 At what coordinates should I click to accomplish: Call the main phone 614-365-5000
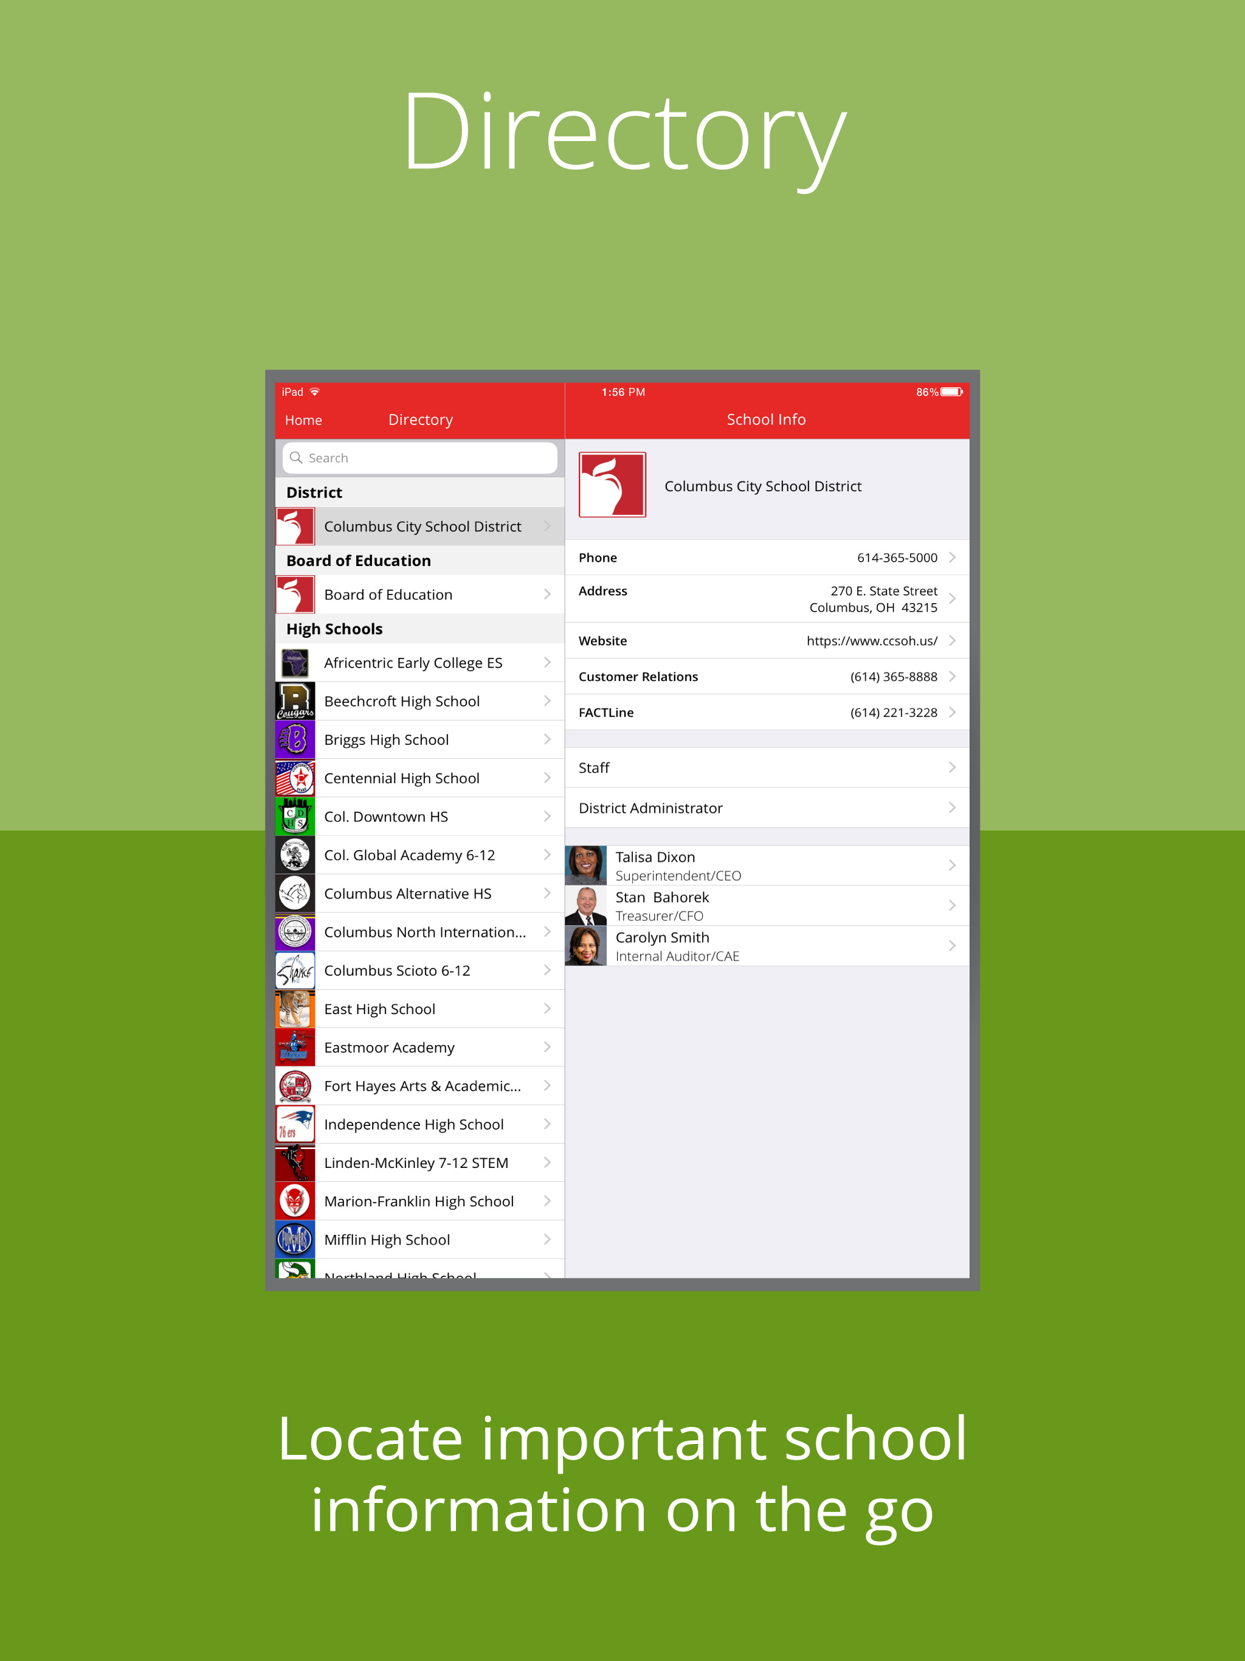point(897,557)
